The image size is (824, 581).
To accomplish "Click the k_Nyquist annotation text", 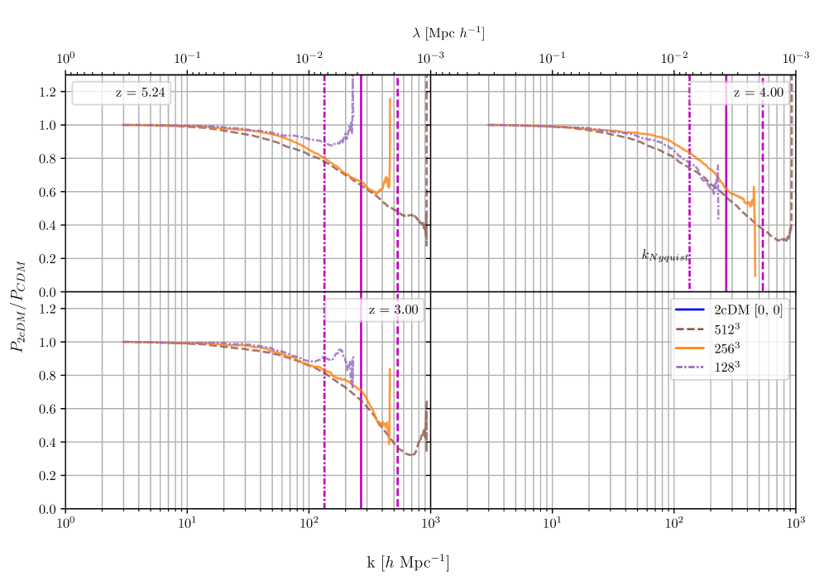I will pos(665,256).
